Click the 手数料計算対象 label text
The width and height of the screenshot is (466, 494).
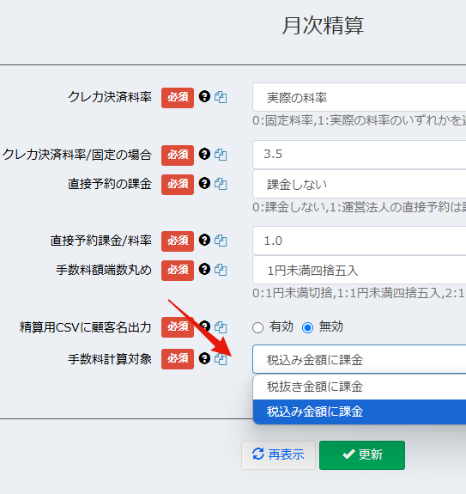(110, 359)
